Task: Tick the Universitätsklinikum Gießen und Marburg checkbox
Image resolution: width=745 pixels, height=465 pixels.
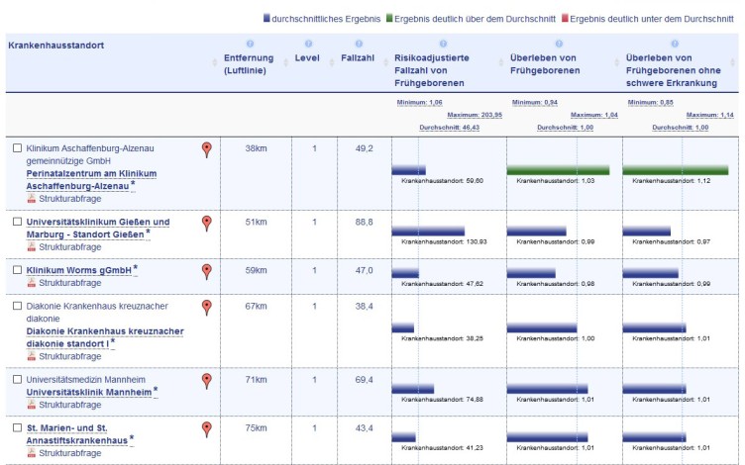Action: pyautogui.click(x=17, y=222)
